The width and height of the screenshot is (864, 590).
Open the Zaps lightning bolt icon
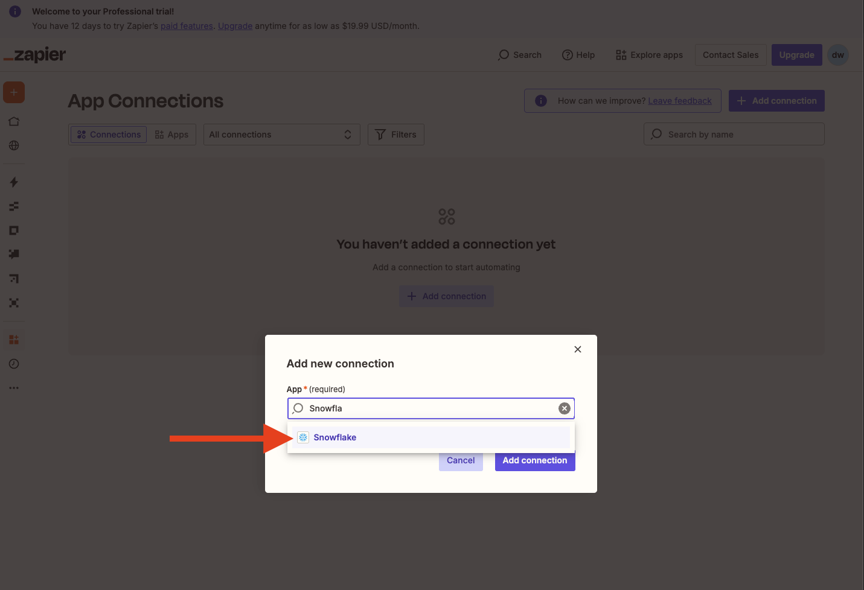click(14, 182)
